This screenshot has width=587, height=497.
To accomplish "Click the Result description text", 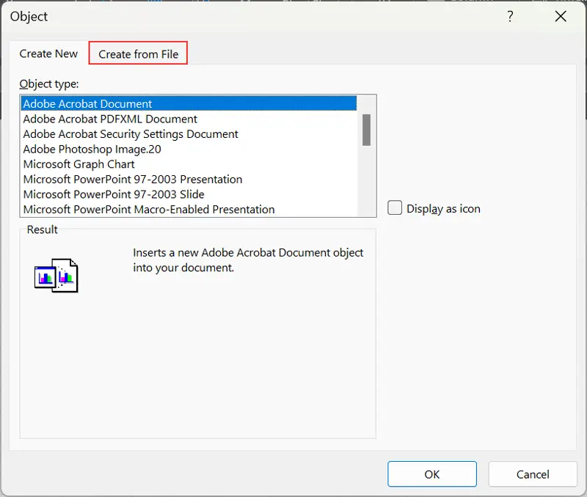I will pyautogui.click(x=248, y=260).
